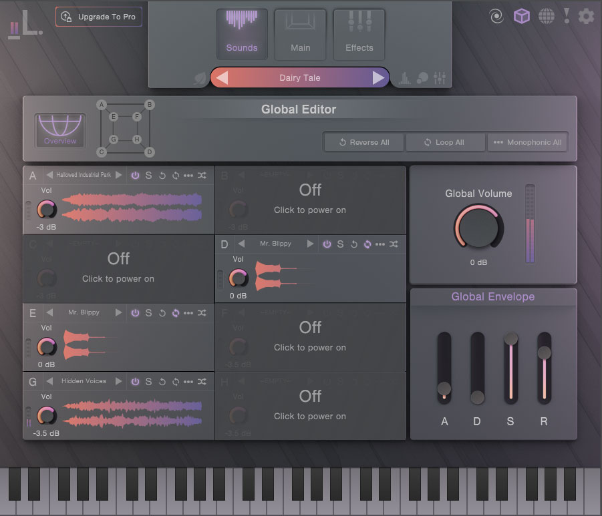Go to previous preset before Dairy Tale

[x=222, y=78]
